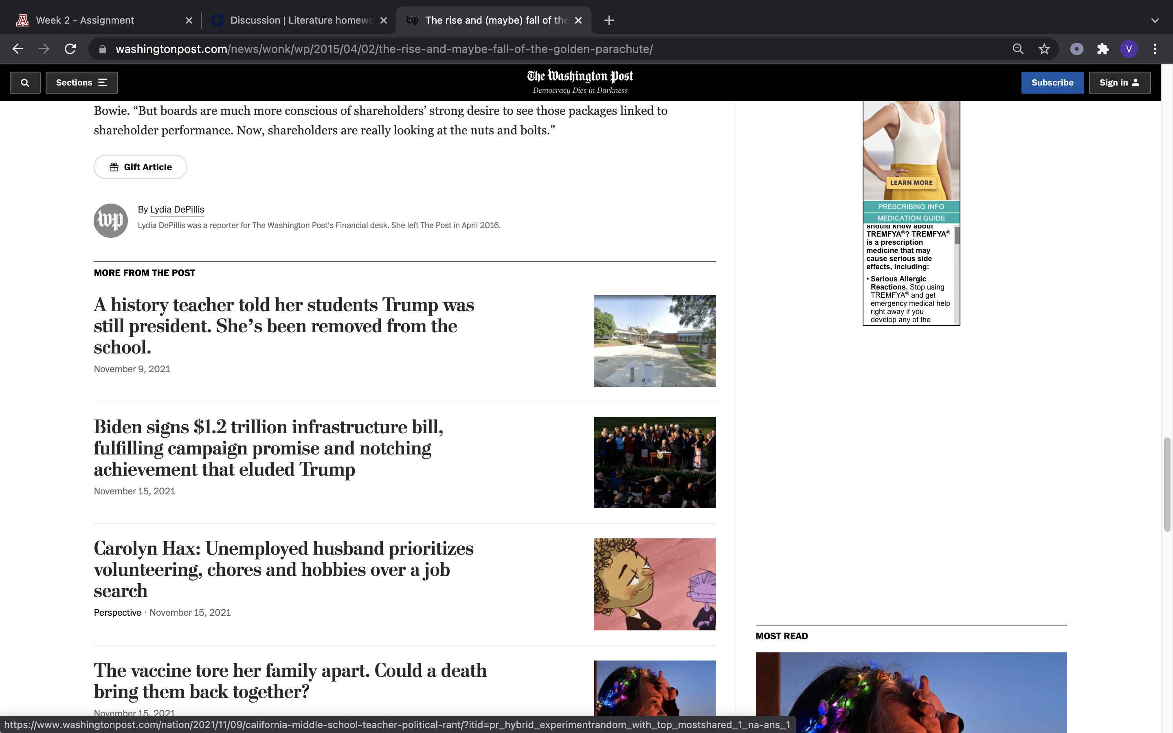Open the Sections menu
This screenshot has width=1173, height=733.
pos(81,82)
